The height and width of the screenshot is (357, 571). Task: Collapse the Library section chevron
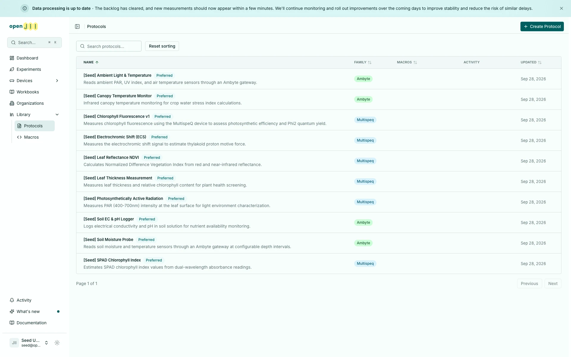pos(57,115)
